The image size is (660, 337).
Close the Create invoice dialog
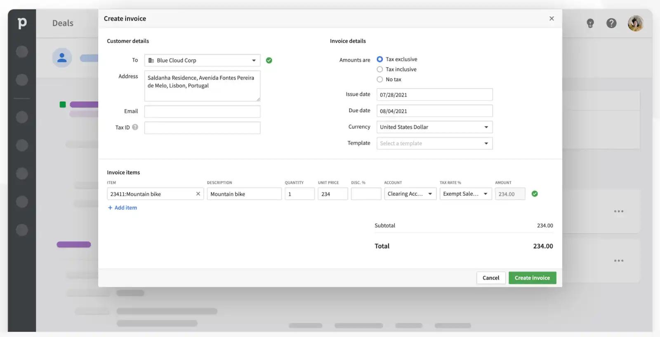pyautogui.click(x=552, y=19)
